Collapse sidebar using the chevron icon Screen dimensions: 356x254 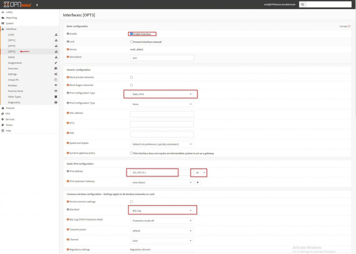37,5
